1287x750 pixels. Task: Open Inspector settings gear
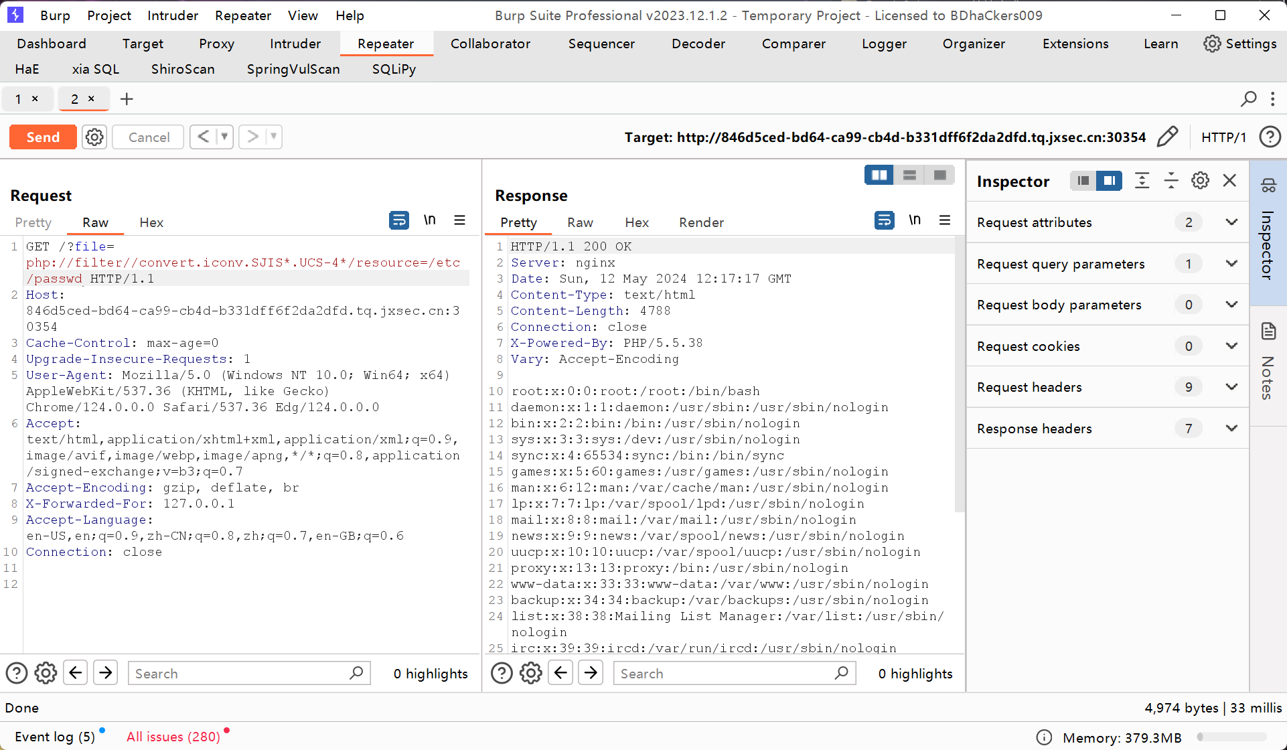(x=1200, y=181)
